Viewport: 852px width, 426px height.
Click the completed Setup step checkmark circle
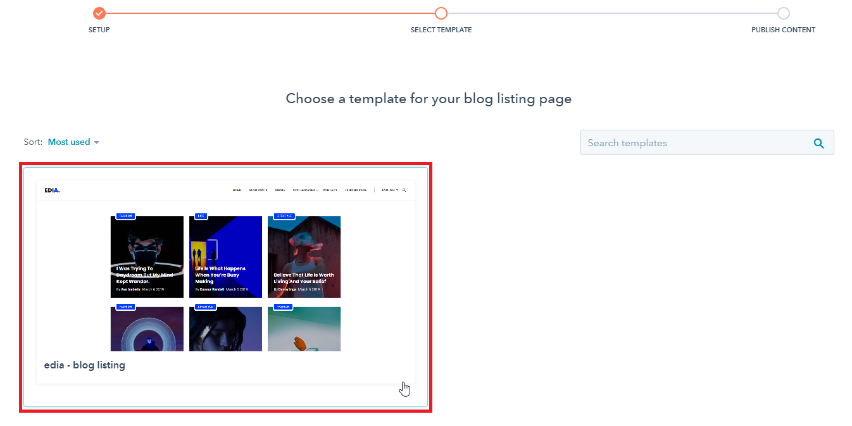click(x=99, y=13)
